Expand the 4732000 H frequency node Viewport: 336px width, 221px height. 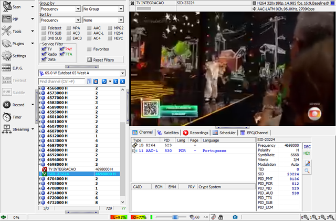[x=40, y=203]
